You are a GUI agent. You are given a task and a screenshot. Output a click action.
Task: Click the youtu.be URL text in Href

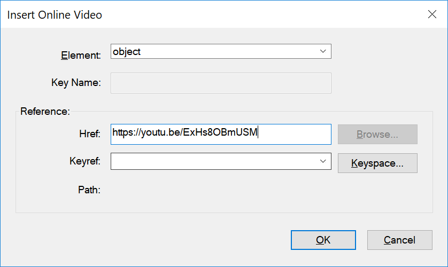click(x=185, y=133)
